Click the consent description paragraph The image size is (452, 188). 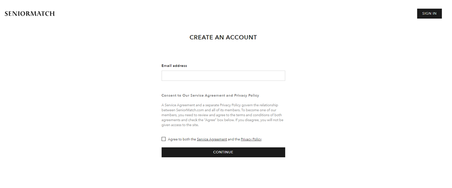(x=223, y=115)
